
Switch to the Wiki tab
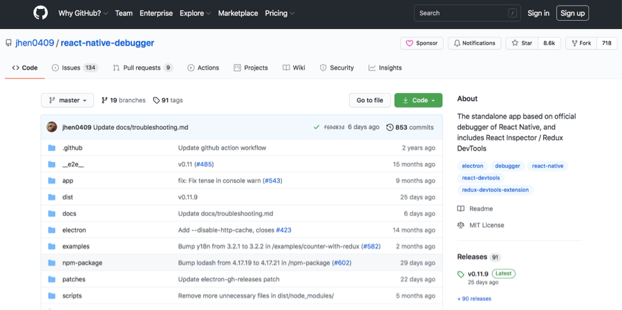[x=294, y=68]
